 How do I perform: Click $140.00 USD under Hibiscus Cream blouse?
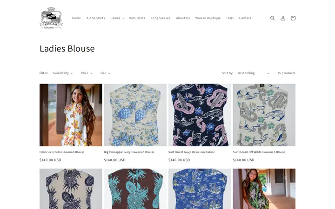click(x=50, y=160)
